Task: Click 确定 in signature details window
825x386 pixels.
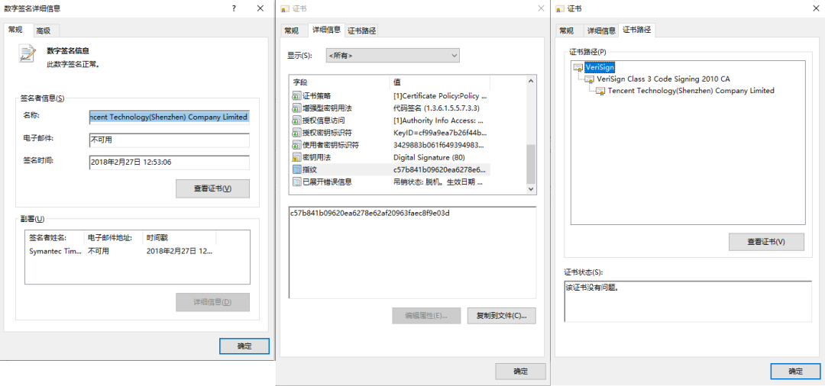Action: click(x=244, y=346)
